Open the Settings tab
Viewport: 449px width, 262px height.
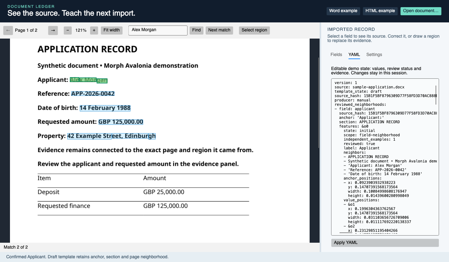click(374, 55)
